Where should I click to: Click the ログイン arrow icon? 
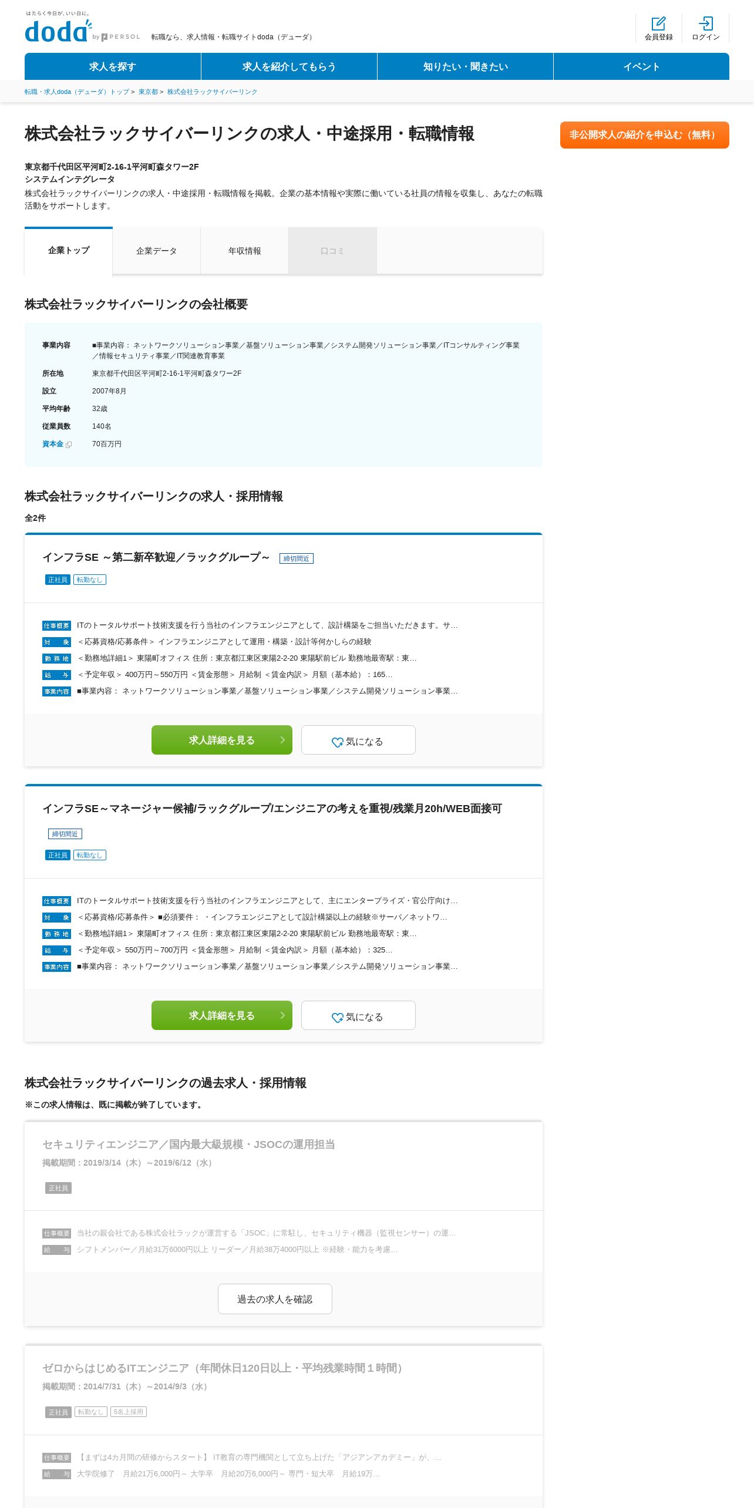706,23
